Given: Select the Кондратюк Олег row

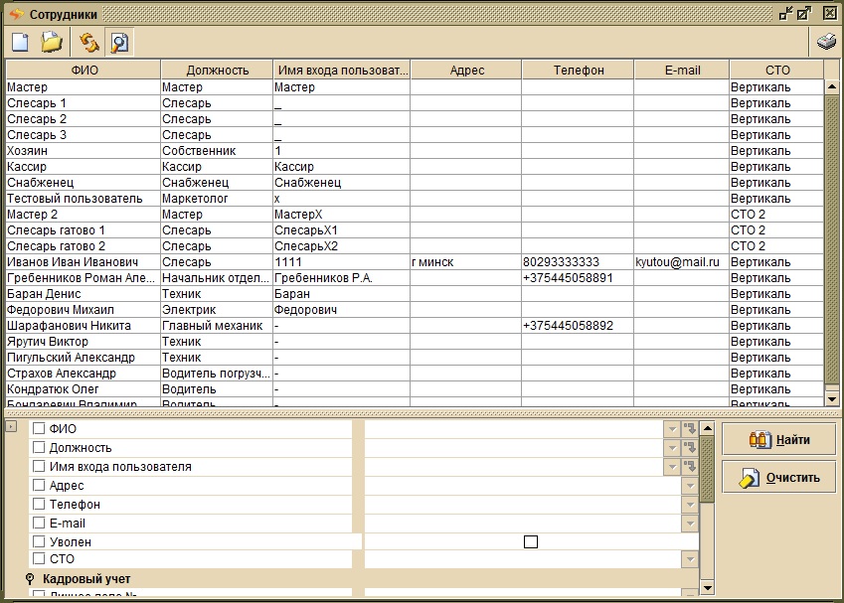Looking at the screenshot, I should click(x=415, y=388).
